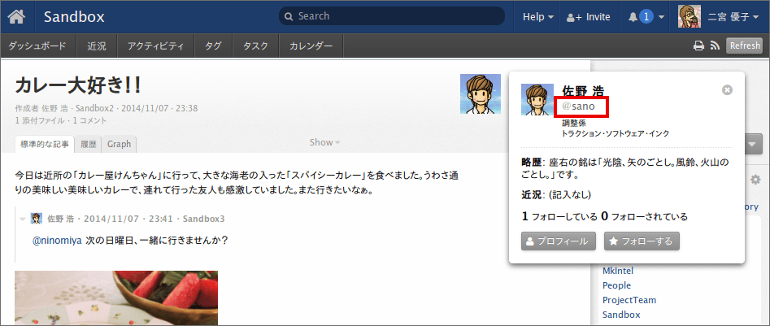Click the sidebar settings gear icon

tap(755, 180)
